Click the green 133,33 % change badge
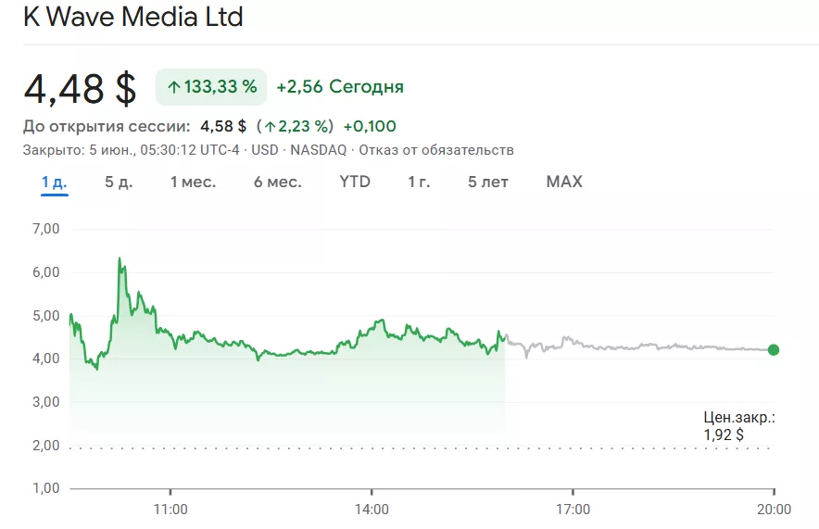819x529 pixels. [211, 87]
